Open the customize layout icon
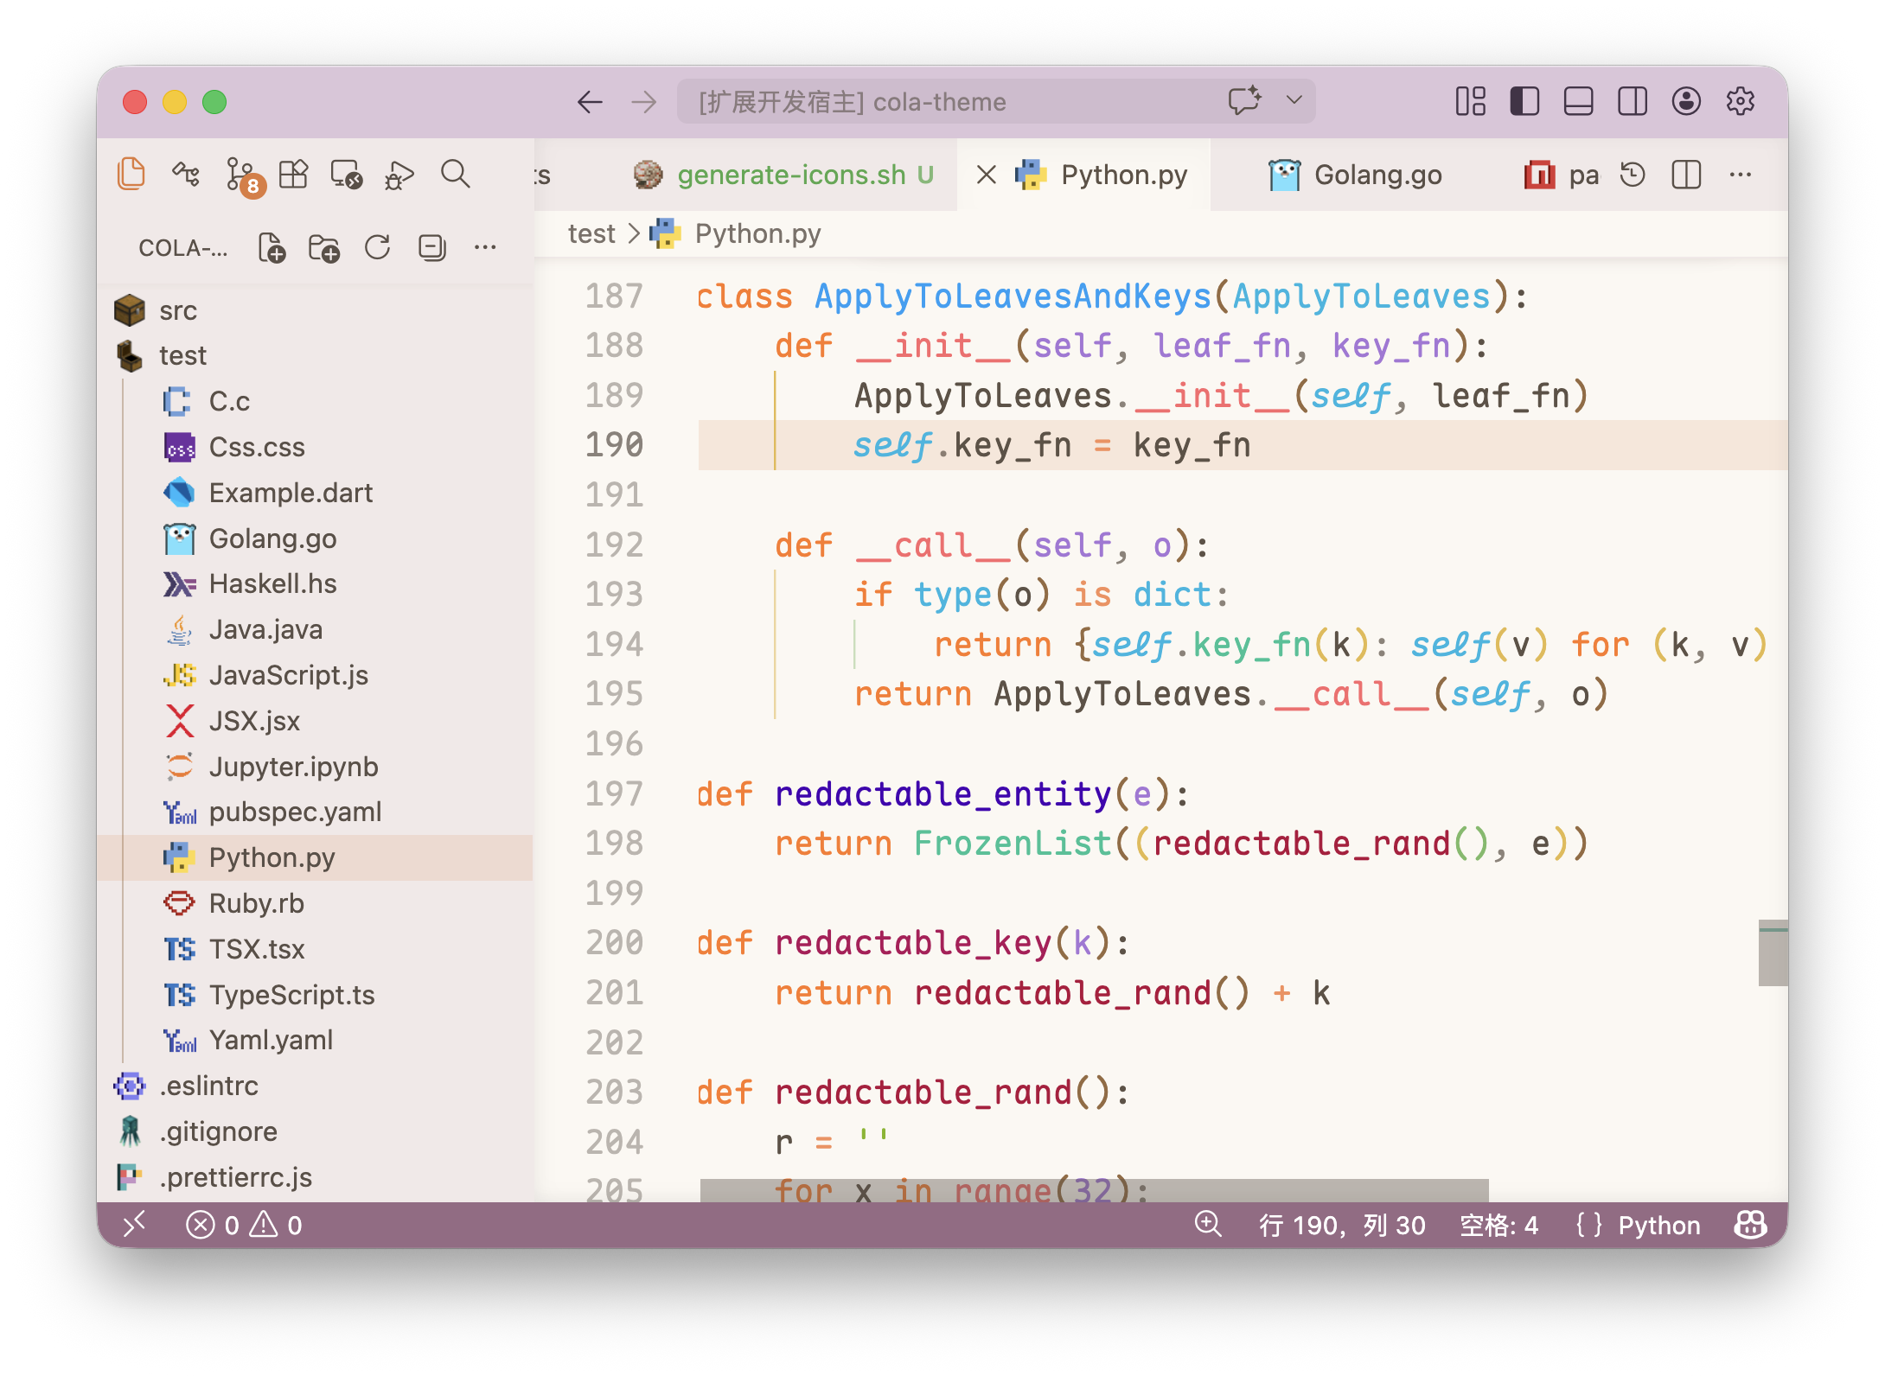This screenshot has height=1376, width=1885. tap(1470, 101)
